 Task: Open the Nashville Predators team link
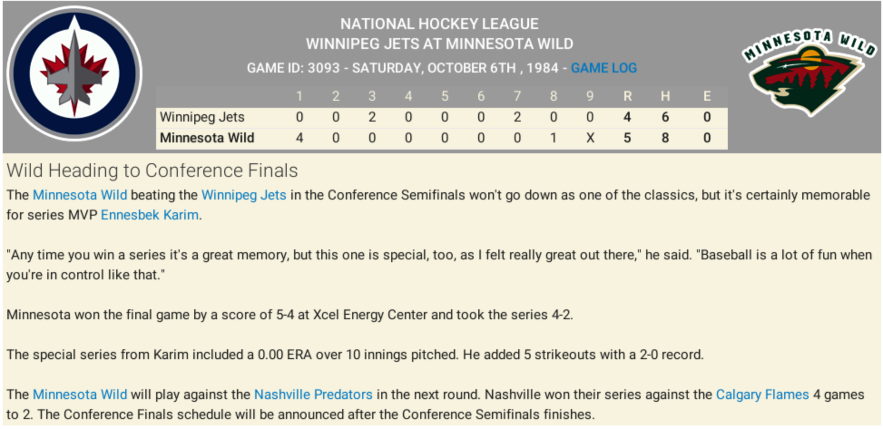pyautogui.click(x=313, y=395)
